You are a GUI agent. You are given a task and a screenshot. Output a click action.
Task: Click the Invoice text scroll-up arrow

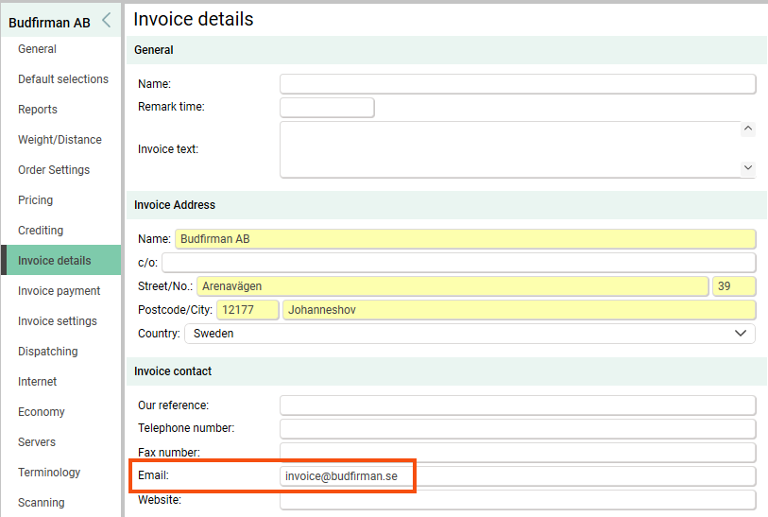[748, 129]
